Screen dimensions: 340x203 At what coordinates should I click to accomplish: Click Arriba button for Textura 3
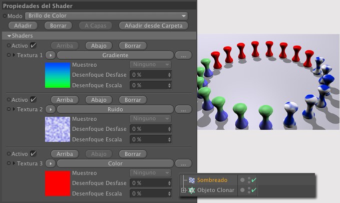(65, 154)
